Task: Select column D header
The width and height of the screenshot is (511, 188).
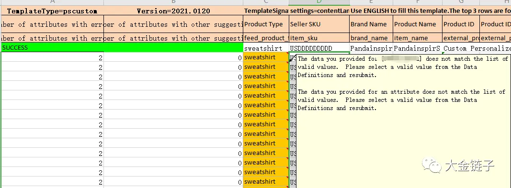Action: [x=319, y=2]
